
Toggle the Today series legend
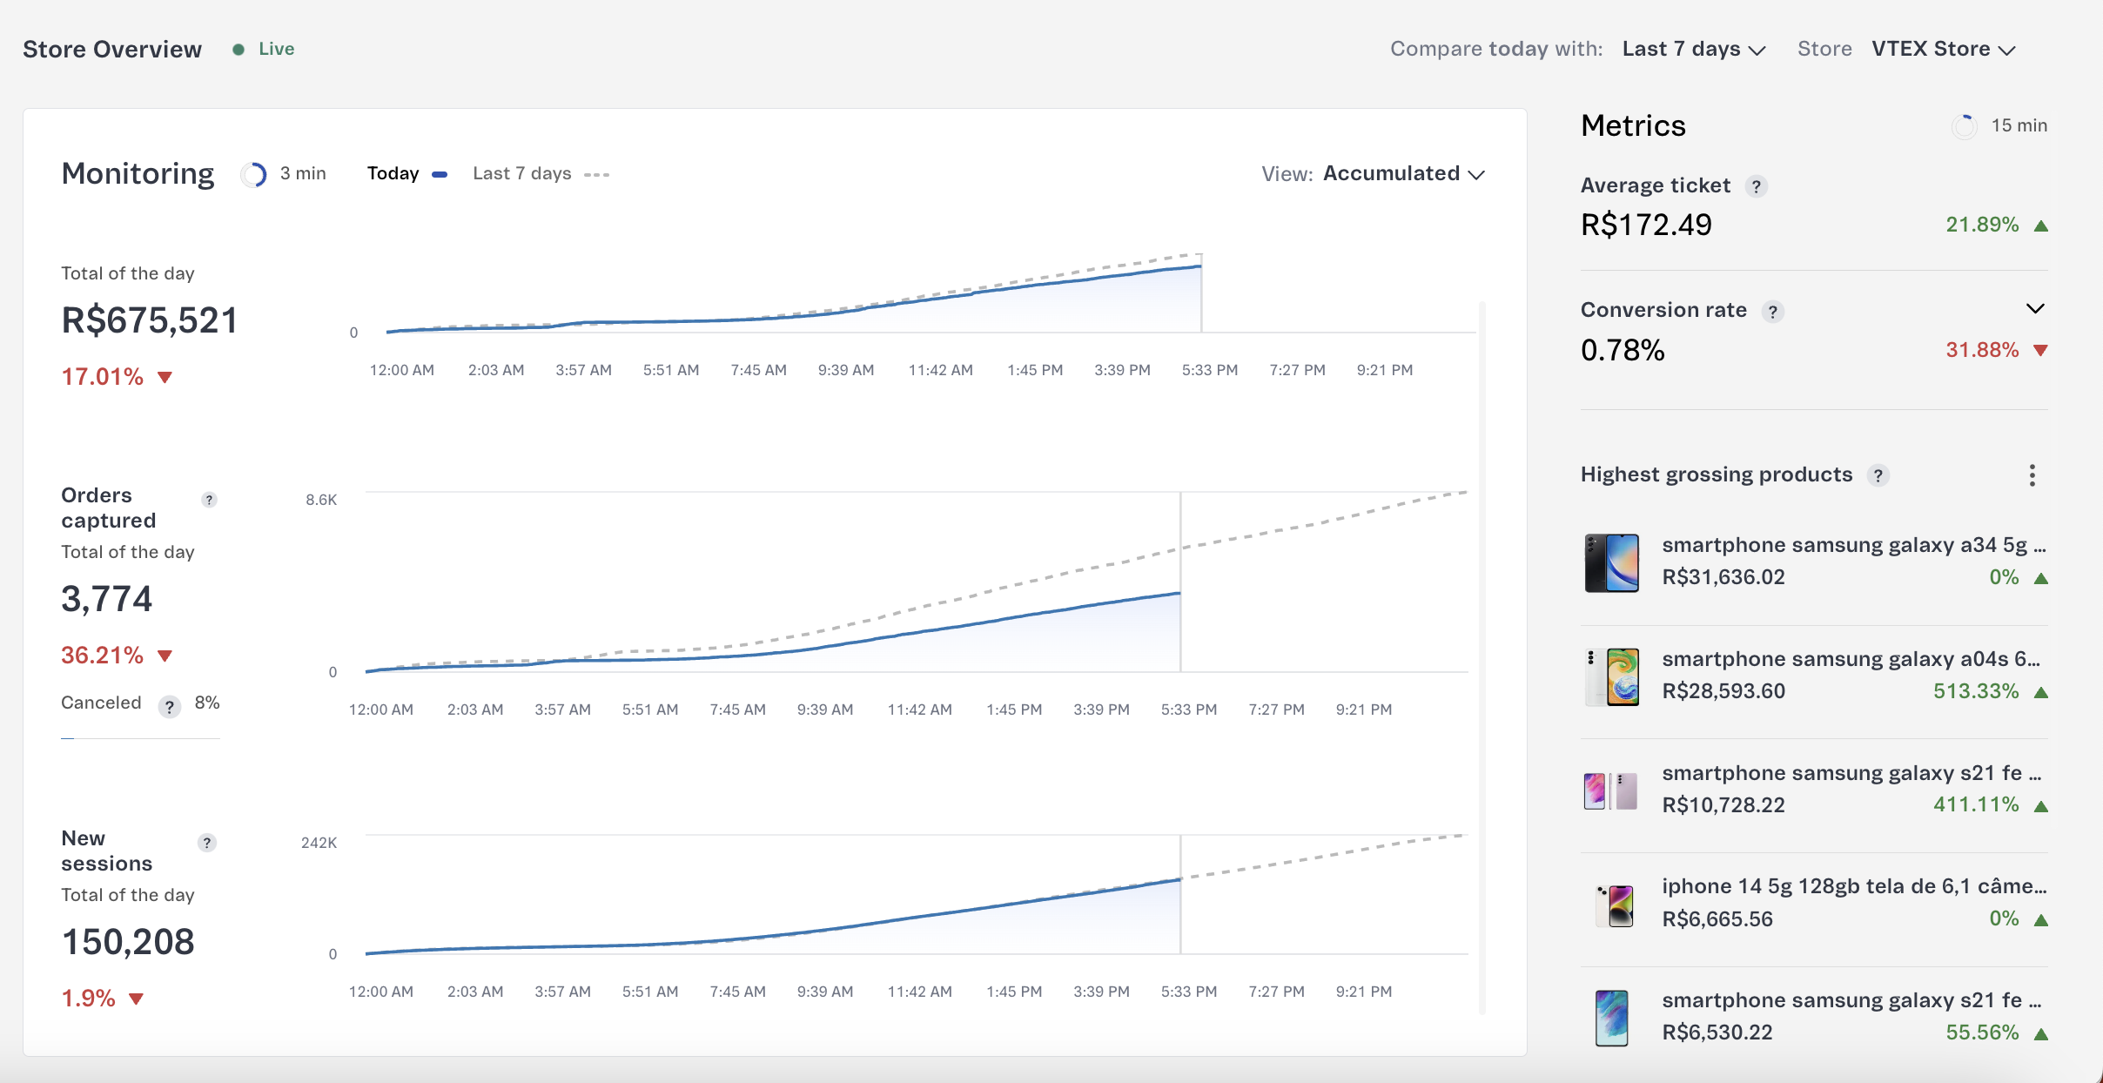pos(406,174)
